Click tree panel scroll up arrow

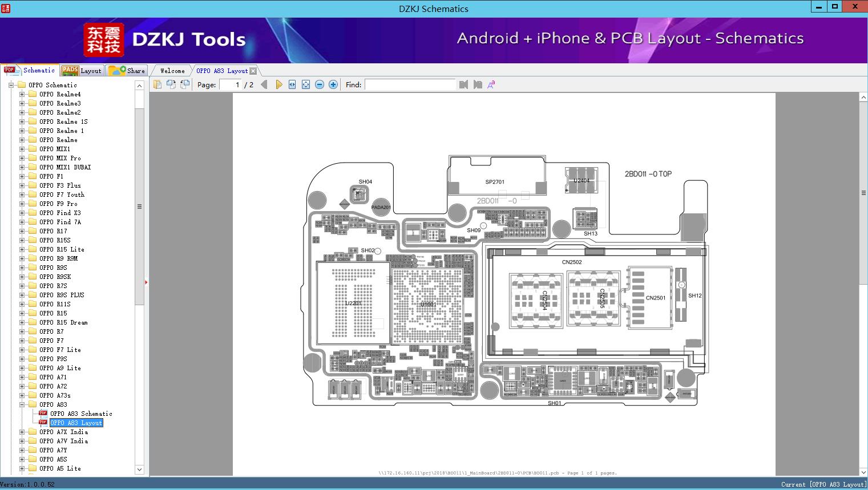[x=139, y=86]
